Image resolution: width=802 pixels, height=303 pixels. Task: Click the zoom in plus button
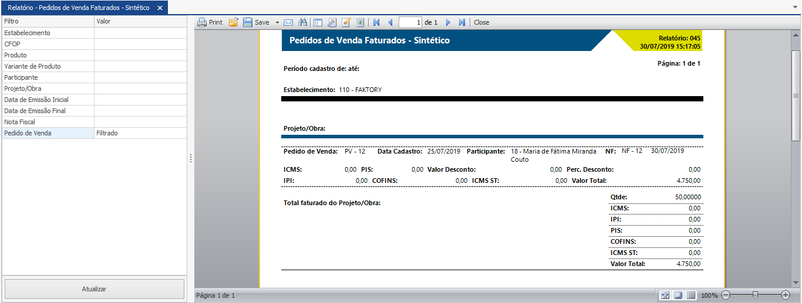(786, 295)
